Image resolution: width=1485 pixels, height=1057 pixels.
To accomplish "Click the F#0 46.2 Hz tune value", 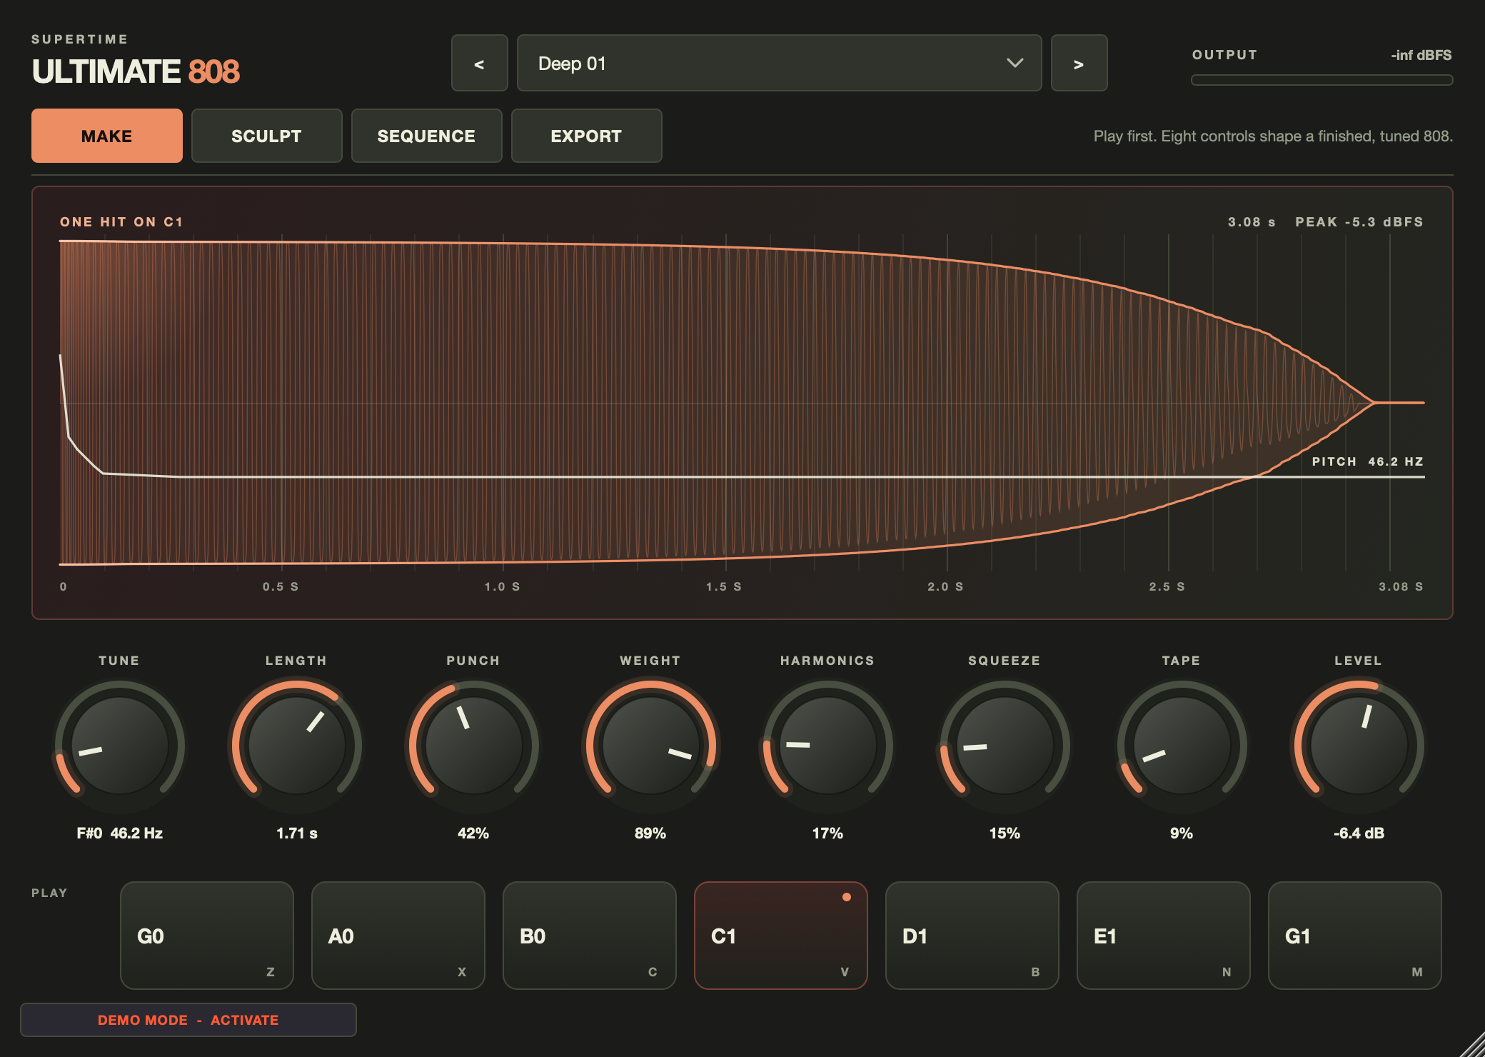I will (x=120, y=833).
